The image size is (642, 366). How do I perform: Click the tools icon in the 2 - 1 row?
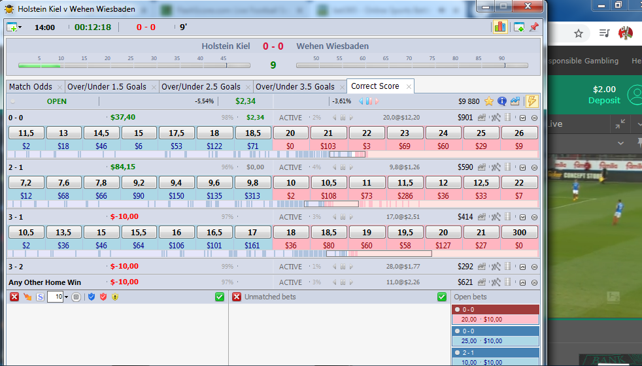point(496,167)
